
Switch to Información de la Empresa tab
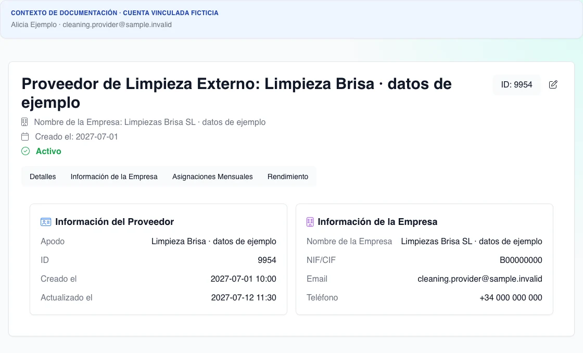(x=114, y=176)
